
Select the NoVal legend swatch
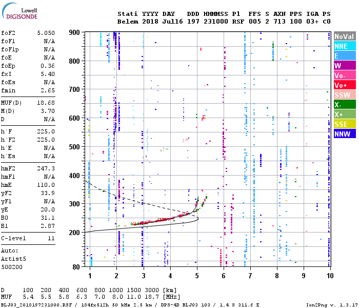coord(345,36)
